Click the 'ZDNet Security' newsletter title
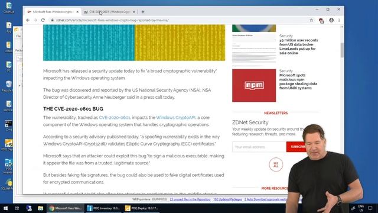 (250, 122)
